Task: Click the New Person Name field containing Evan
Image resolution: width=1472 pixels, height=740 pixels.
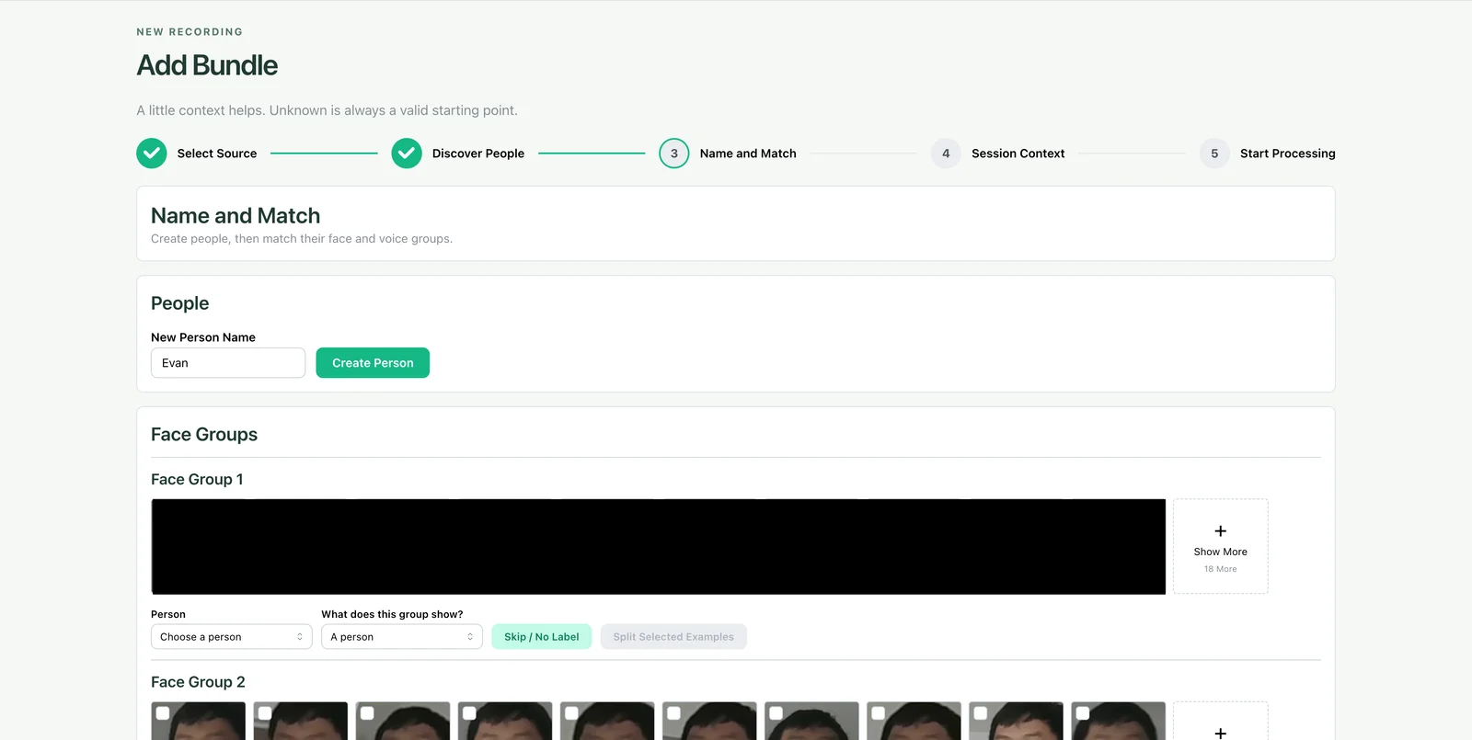Action: click(x=228, y=363)
